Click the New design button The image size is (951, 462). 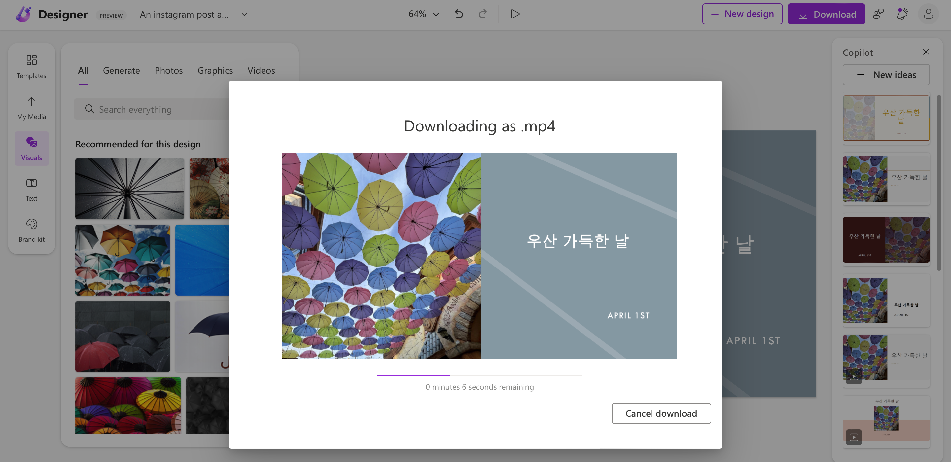742,14
